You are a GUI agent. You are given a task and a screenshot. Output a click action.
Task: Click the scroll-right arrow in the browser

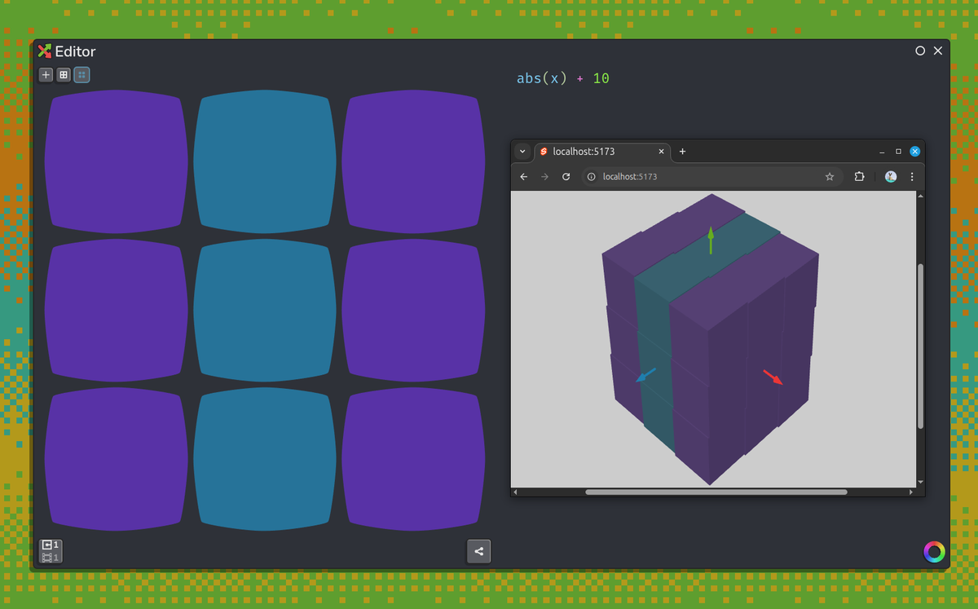point(911,492)
